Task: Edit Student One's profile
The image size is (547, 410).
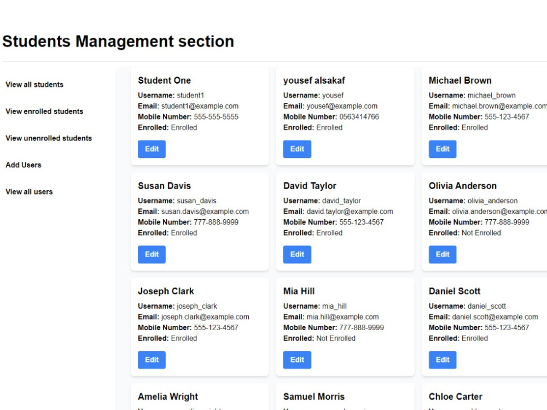Action: pyautogui.click(x=152, y=149)
